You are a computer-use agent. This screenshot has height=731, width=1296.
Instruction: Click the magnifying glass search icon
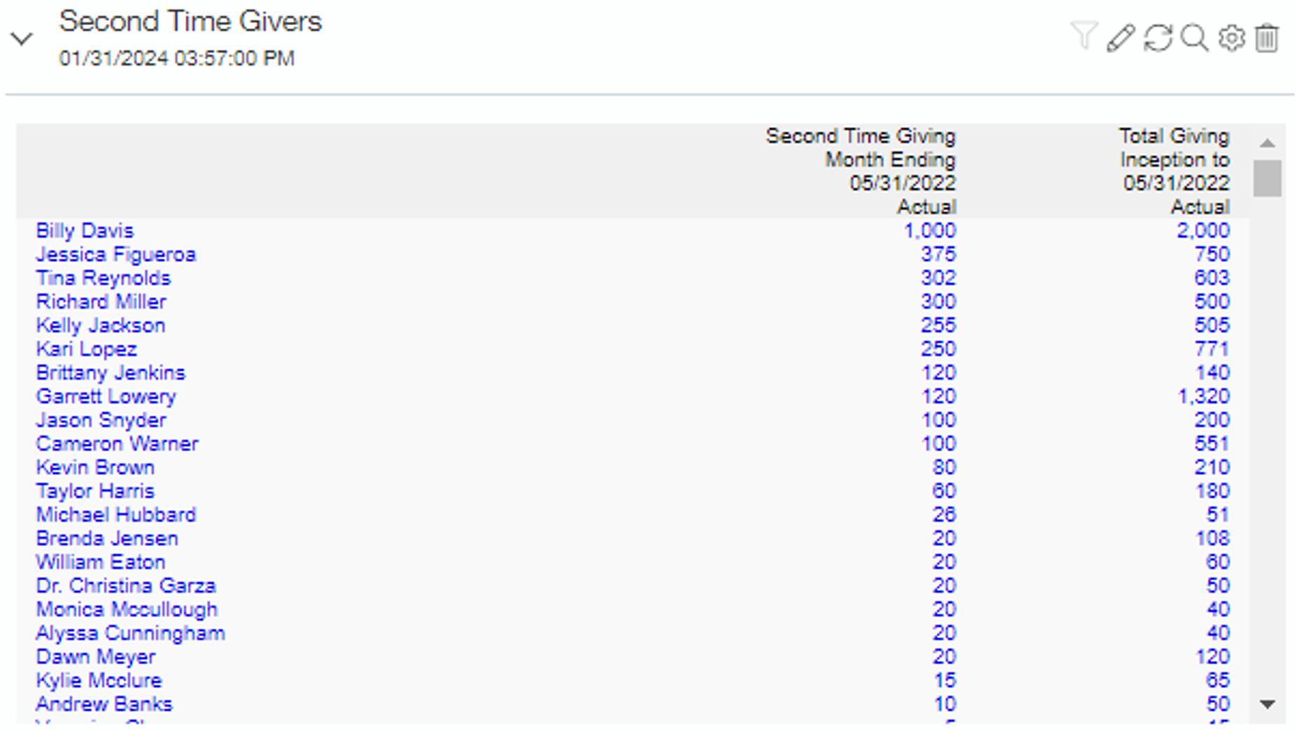[x=1194, y=38]
